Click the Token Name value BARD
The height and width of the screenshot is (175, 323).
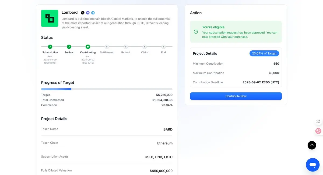168,129
